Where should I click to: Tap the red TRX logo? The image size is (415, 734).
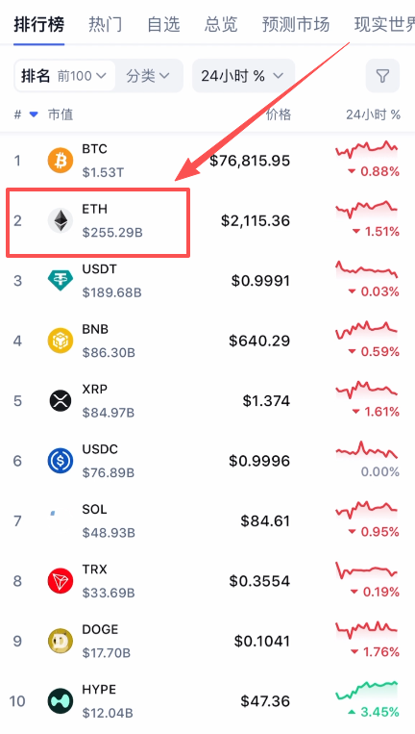(61, 581)
